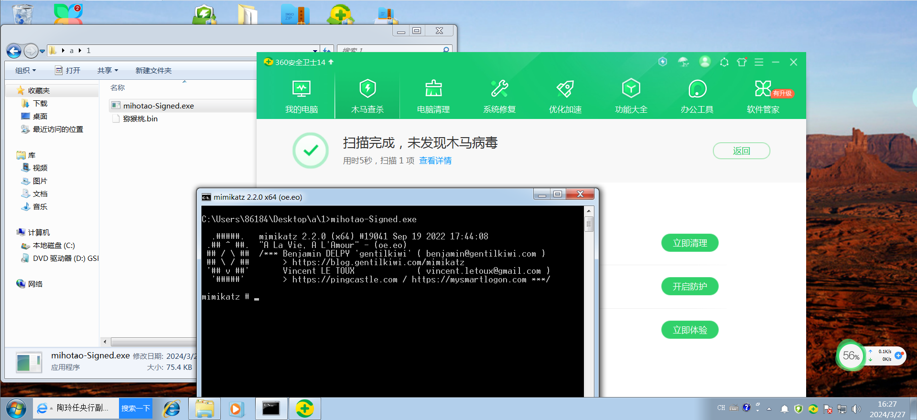The height and width of the screenshot is (420, 917).
Task: Click the 名称 column header
Action: click(x=118, y=88)
